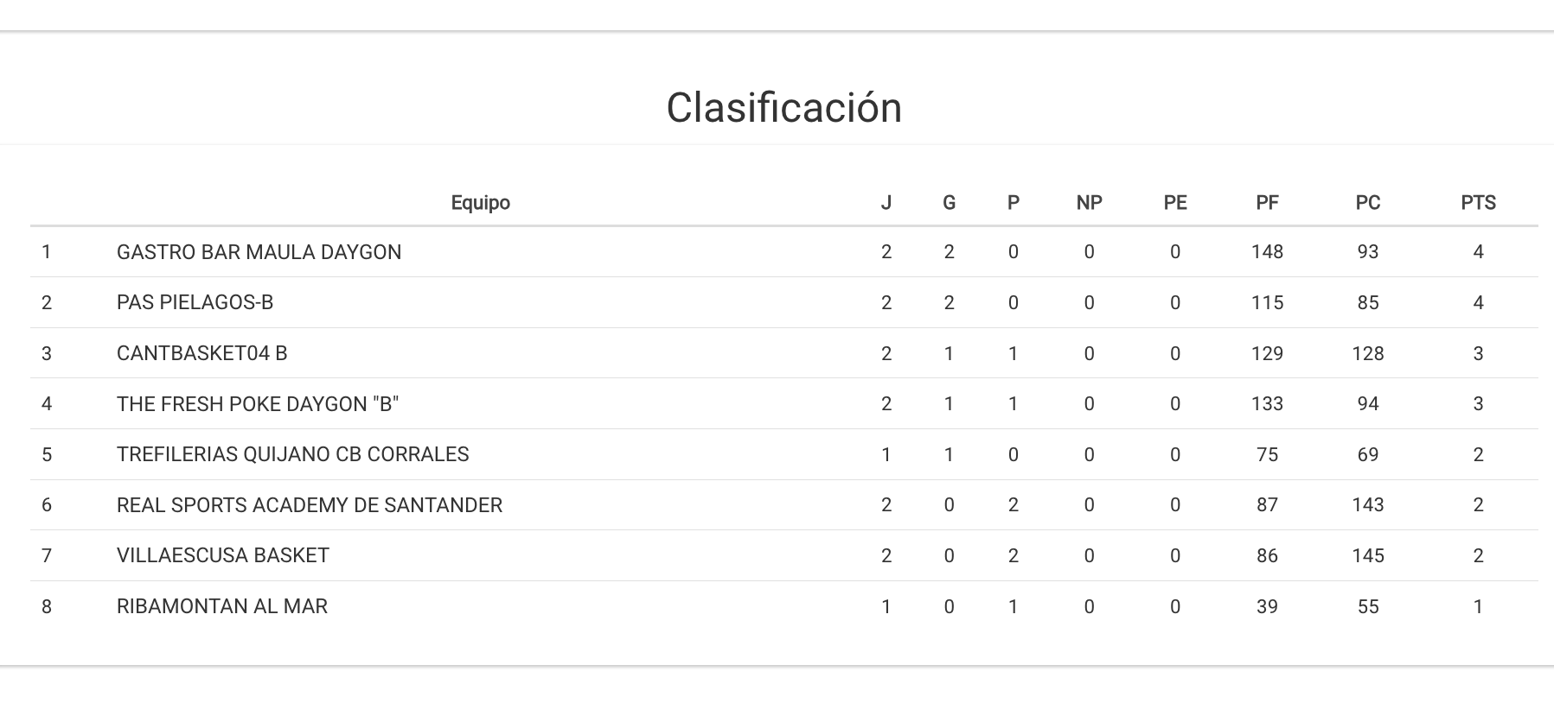Select team GASTRO BAR MAULA DAYGON
The image size is (1554, 703).
(x=259, y=252)
